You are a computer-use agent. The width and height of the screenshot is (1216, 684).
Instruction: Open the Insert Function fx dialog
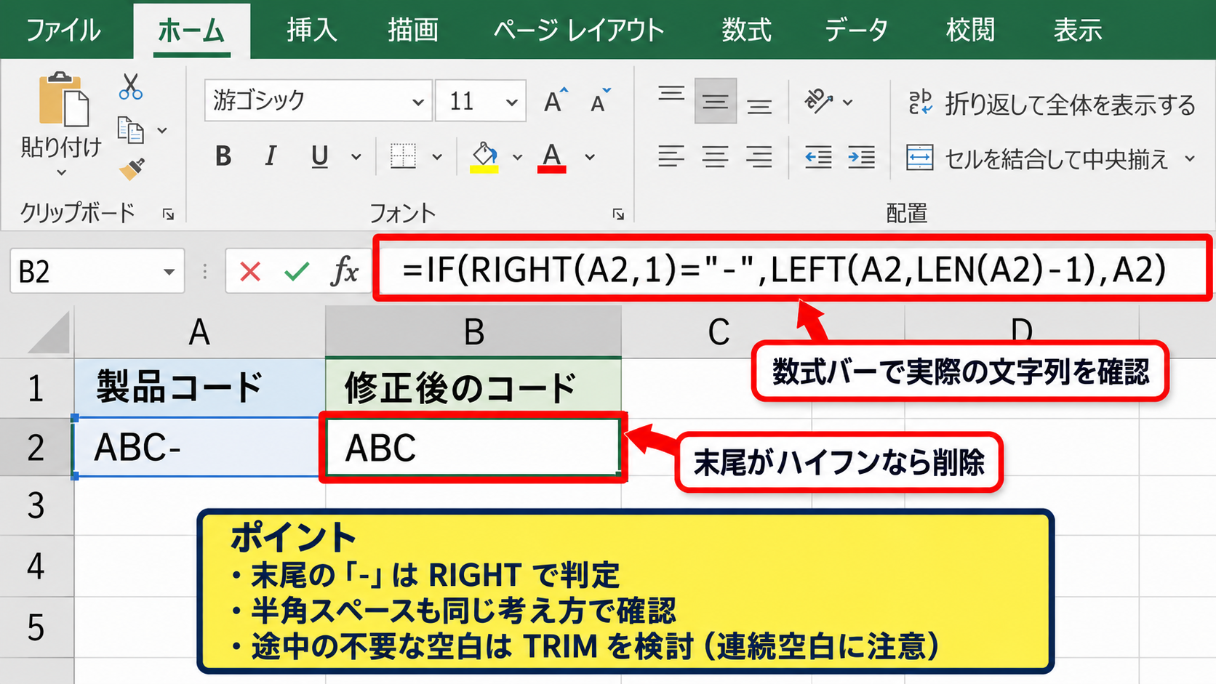(345, 271)
